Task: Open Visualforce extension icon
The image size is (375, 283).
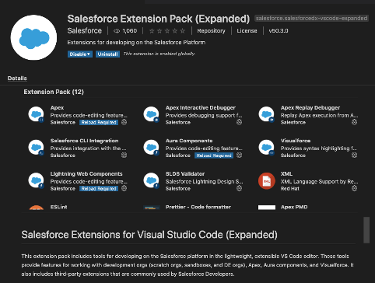Action: 266,147
